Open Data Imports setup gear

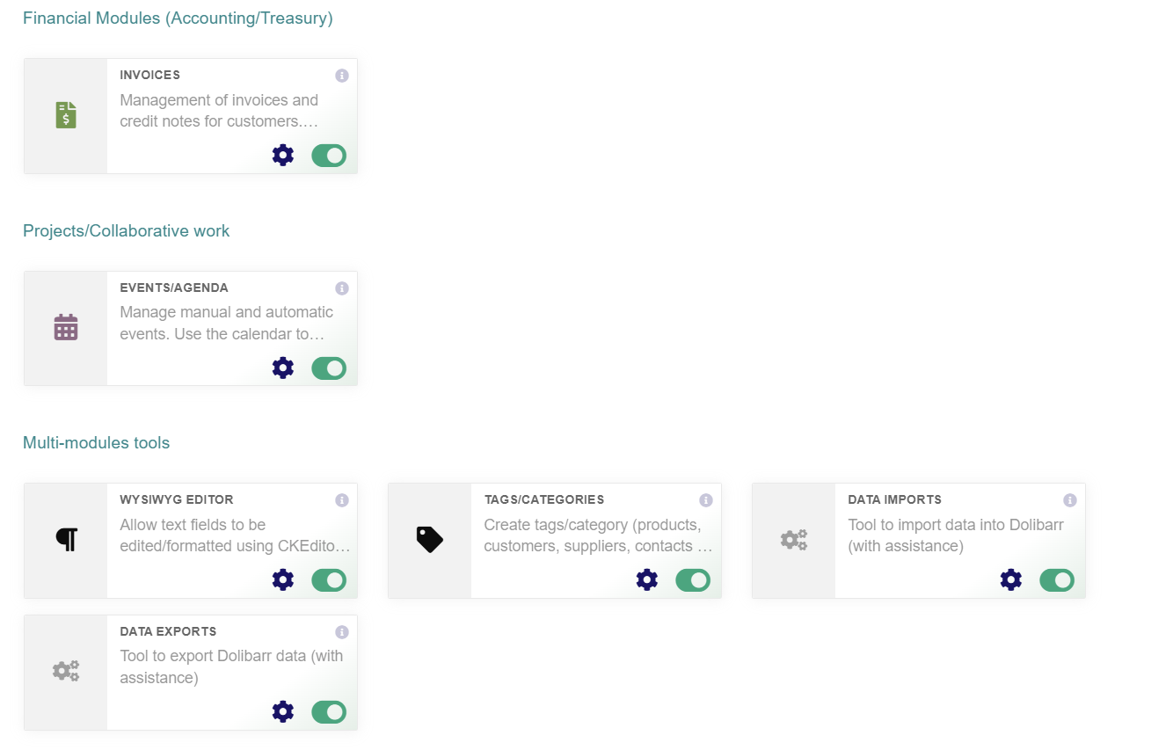tap(1011, 579)
